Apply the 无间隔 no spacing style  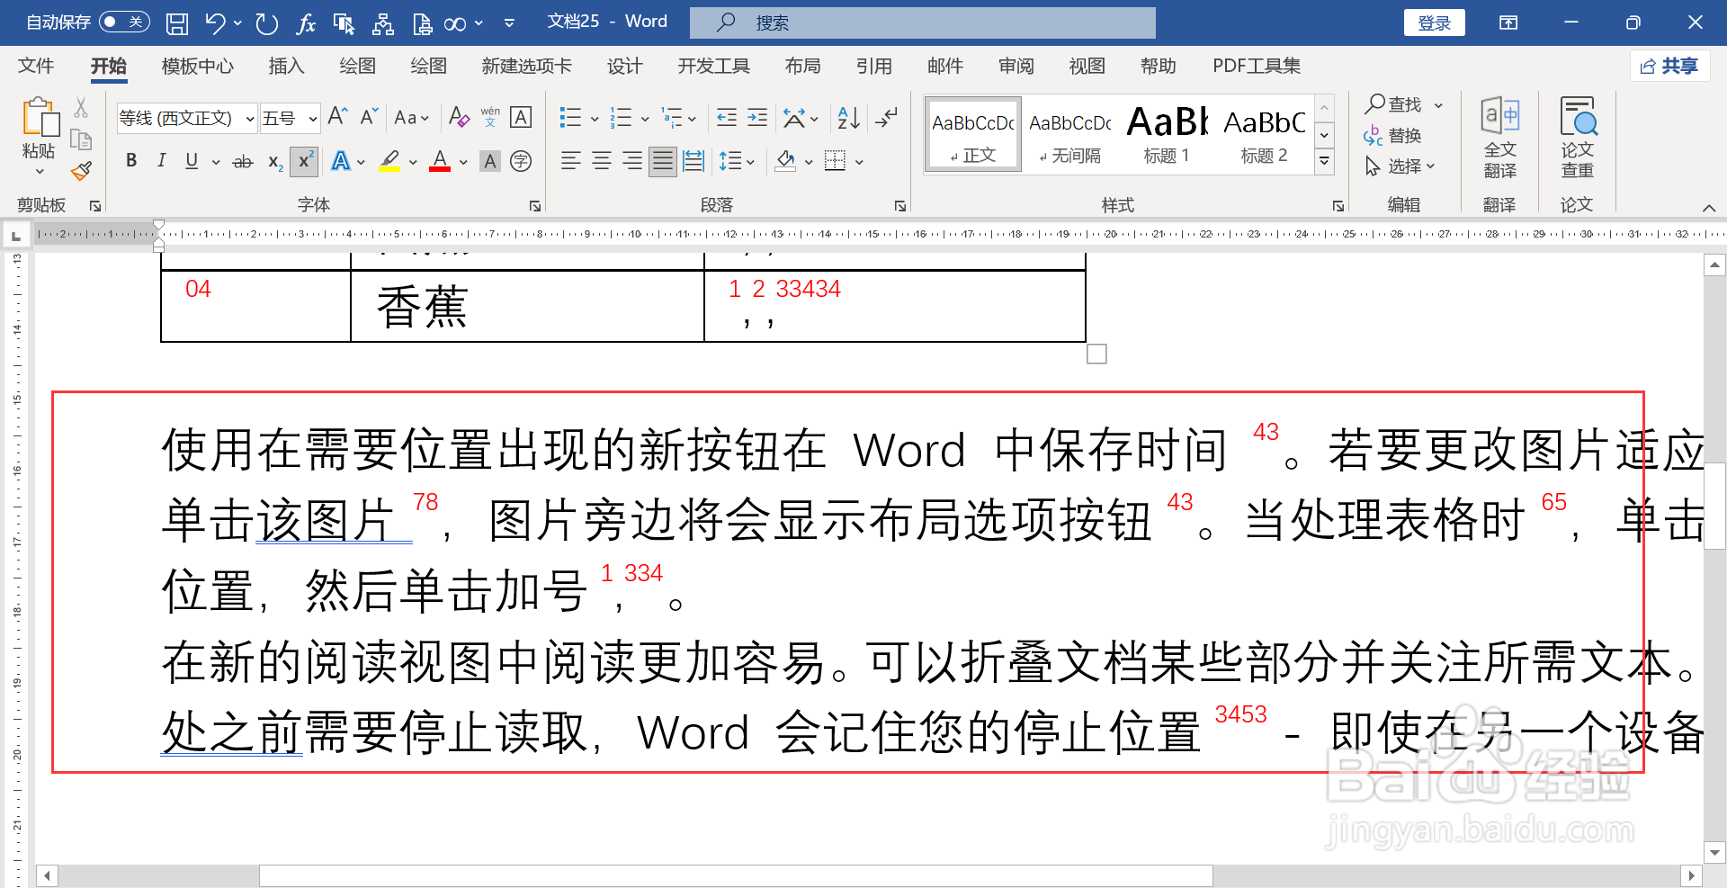(1069, 134)
